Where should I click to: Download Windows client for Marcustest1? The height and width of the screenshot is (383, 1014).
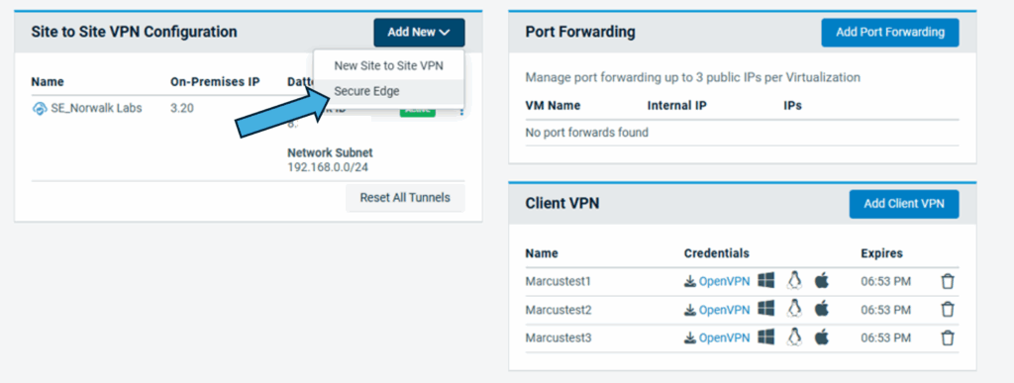[x=765, y=281]
